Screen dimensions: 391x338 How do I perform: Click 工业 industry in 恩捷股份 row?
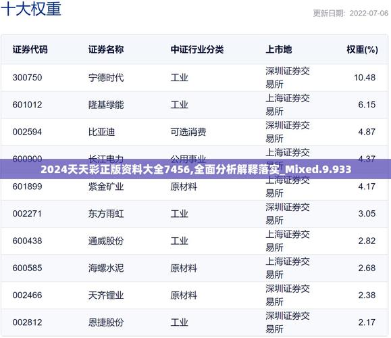pyautogui.click(x=179, y=322)
